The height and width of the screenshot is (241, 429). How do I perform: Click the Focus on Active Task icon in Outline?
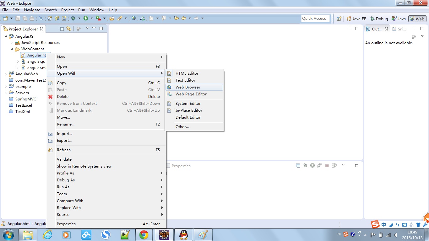pyautogui.click(x=414, y=37)
